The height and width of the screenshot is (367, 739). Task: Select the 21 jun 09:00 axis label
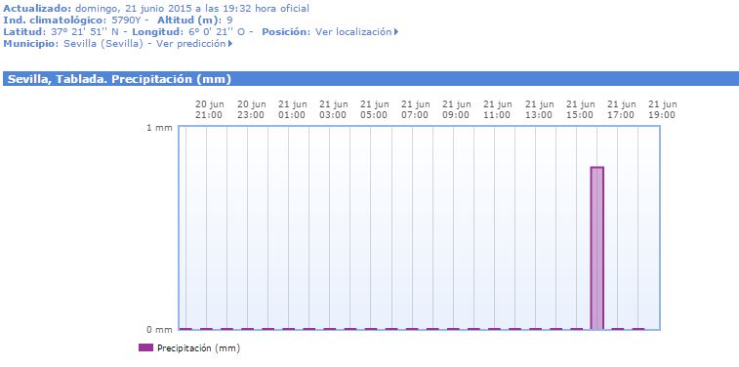457,109
